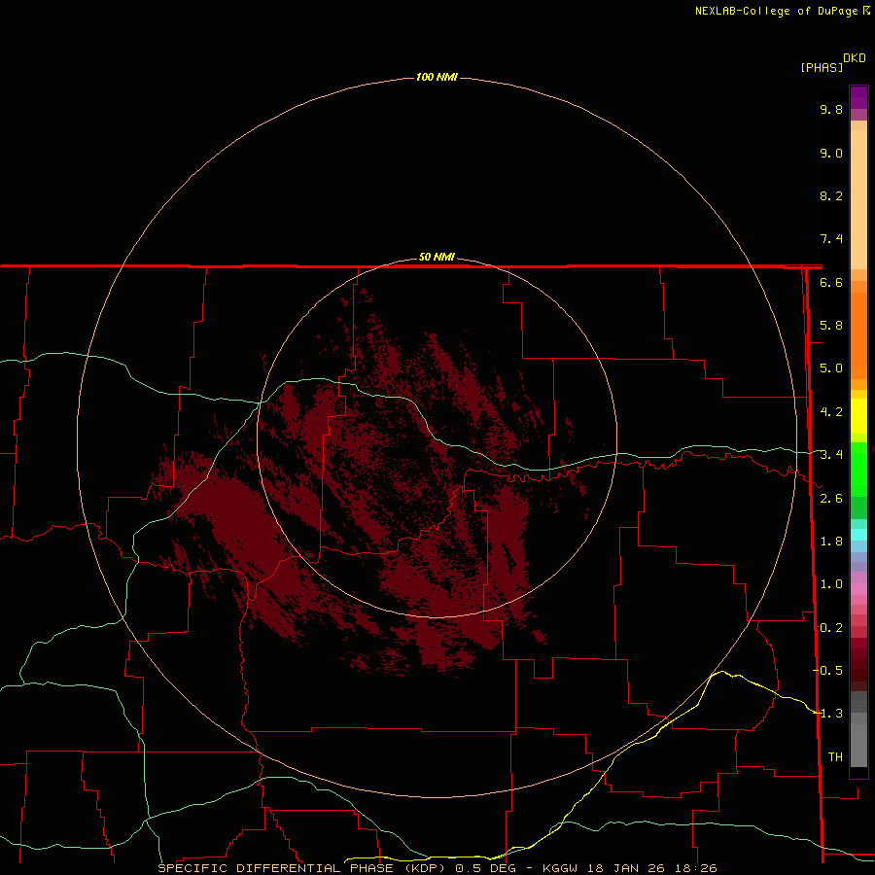Select the 50 NMI range ring label
The width and height of the screenshot is (875, 875).
coord(437,257)
